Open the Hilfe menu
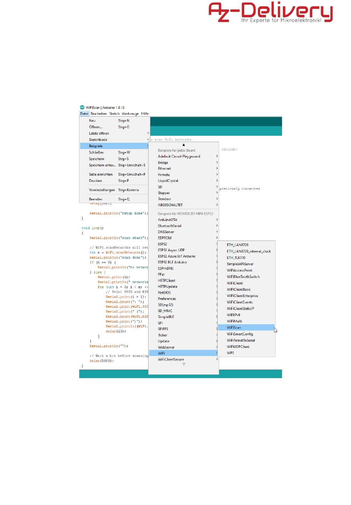This screenshot has height=505, width=351. click(x=145, y=114)
